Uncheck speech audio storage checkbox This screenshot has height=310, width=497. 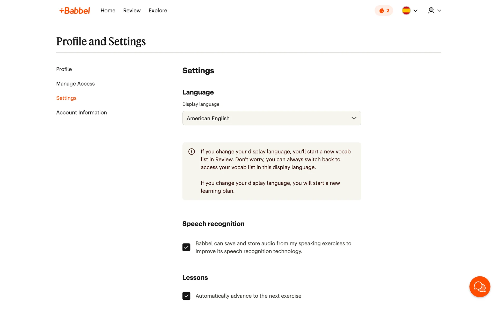tap(186, 247)
